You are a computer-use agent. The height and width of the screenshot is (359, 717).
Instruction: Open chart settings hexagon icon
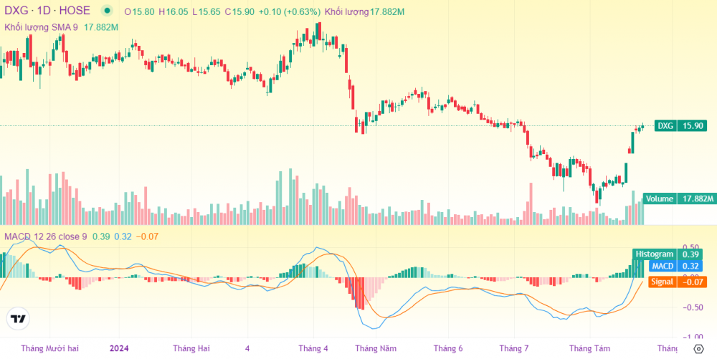(x=699, y=349)
